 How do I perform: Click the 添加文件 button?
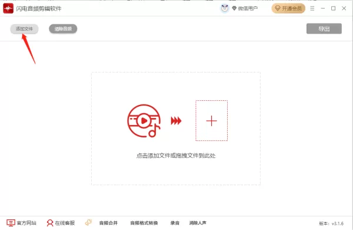[24, 29]
